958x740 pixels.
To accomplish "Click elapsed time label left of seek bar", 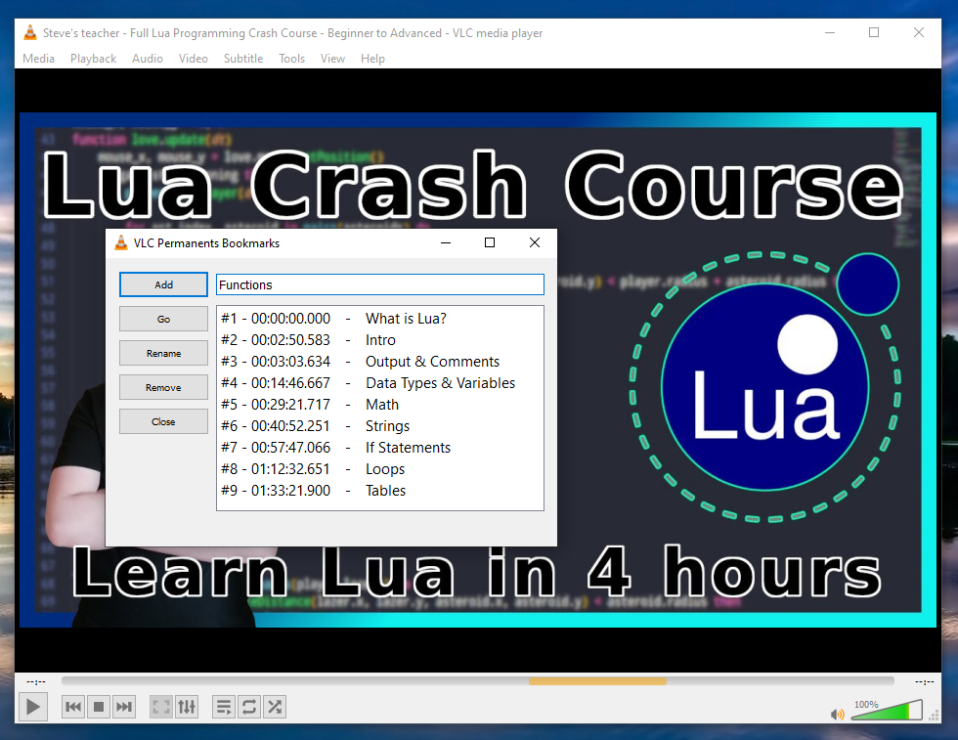I will (x=36, y=681).
